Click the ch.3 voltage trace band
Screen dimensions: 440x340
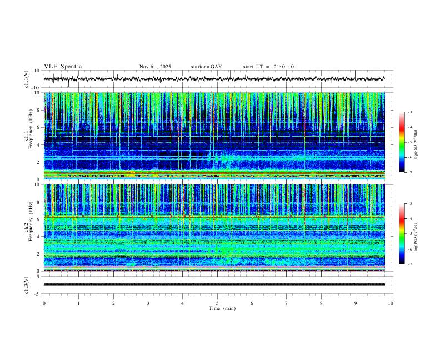[x=214, y=284]
